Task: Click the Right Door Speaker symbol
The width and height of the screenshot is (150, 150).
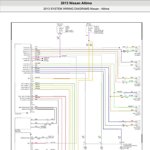Action: (x=138, y=94)
